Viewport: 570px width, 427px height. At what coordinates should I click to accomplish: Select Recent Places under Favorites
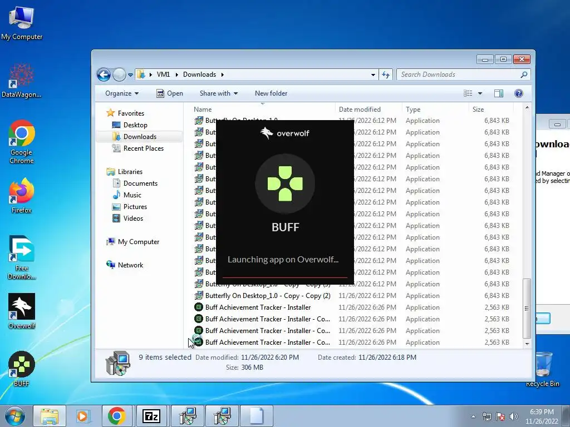pyautogui.click(x=138, y=148)
